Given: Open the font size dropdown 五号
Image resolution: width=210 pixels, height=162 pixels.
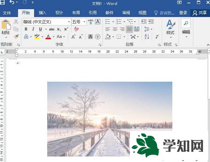Looking at the screenshot, I should [79, 22].
